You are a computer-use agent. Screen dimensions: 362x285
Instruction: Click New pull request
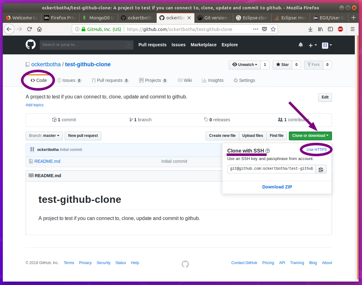pos(83,136)
